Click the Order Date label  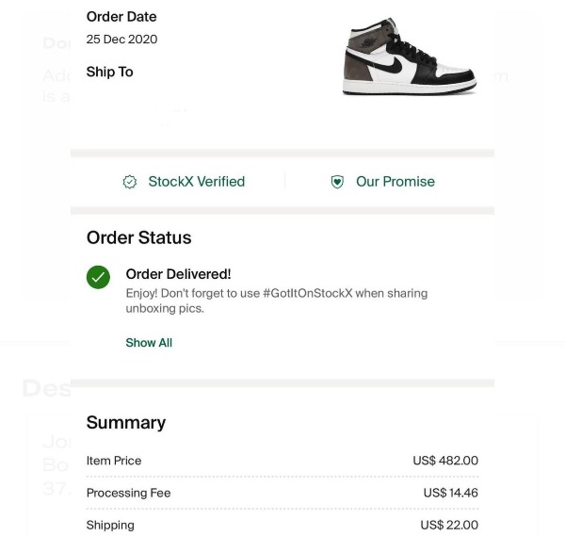click(x=121, y=16)
